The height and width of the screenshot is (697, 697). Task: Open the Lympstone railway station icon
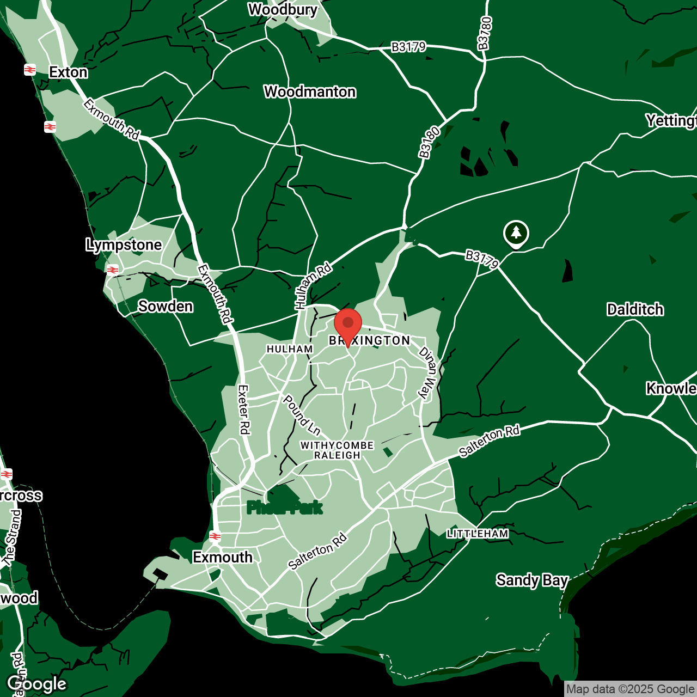coord(113,270)
